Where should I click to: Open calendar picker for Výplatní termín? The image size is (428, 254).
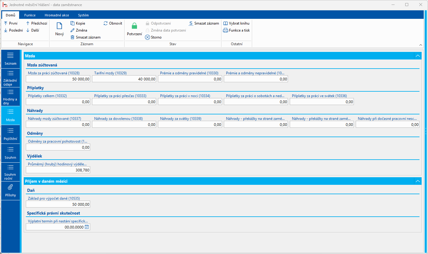(x=87, y=227)
